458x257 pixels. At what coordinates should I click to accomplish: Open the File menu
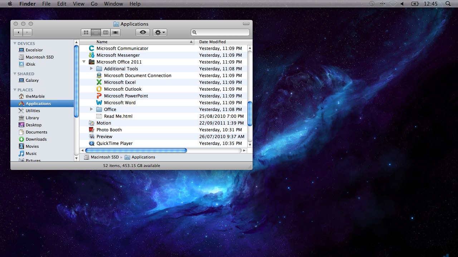tap(46, 4)
